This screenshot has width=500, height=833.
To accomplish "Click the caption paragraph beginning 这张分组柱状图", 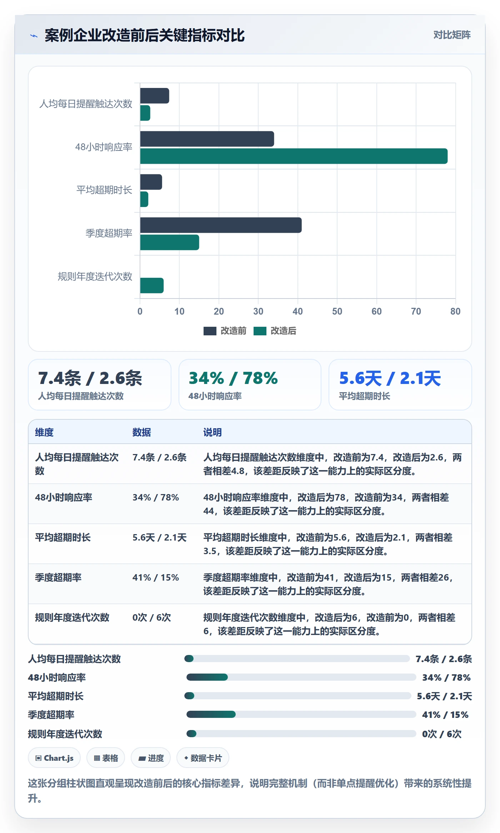I will pyautogui.click(x=250, y=790).
